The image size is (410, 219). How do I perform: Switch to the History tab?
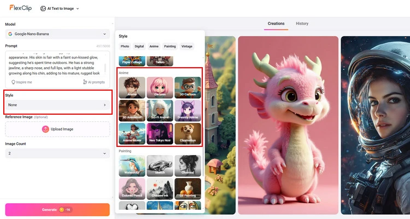tap(302, 23)
